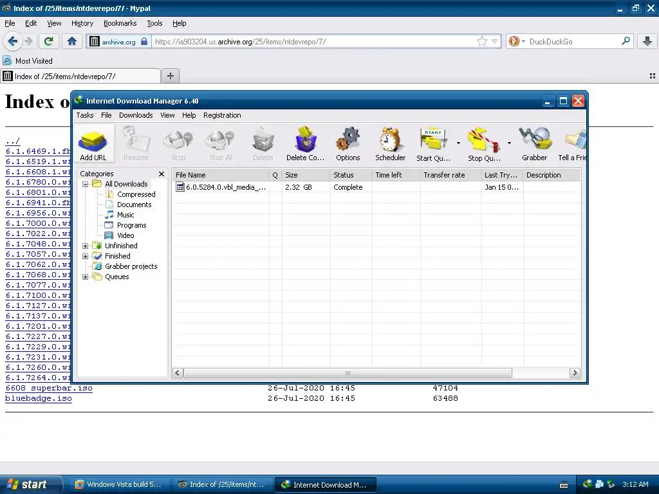Screen dimensions: 659x494
Task: Sort by the File Name column header
Action: click(221, 175)
